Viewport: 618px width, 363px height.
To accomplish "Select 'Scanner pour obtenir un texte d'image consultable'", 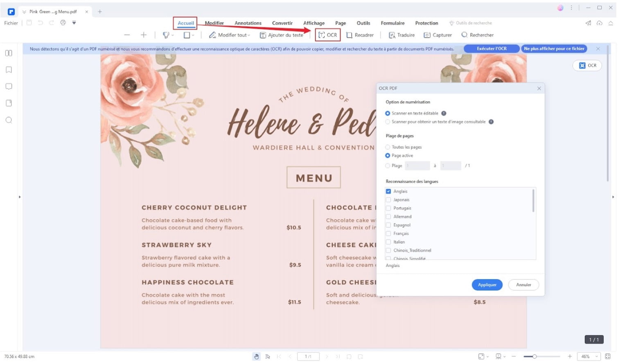I will coord(387,122).
